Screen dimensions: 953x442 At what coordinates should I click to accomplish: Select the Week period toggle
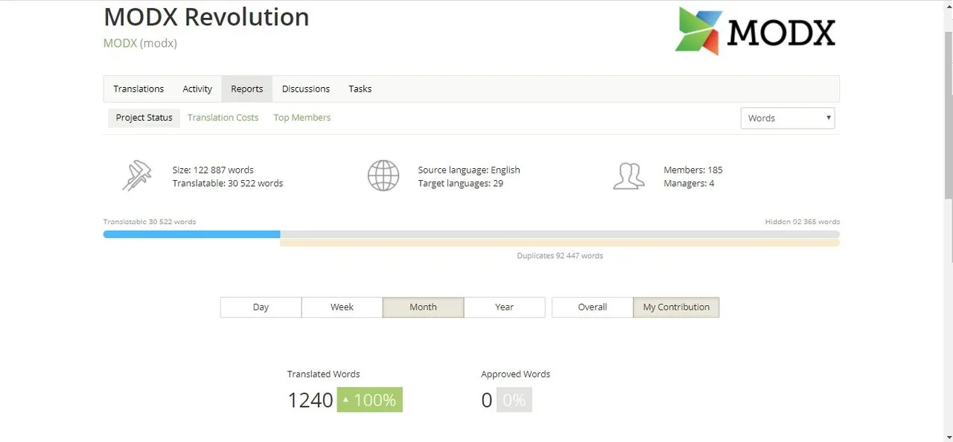coord(342,307)
